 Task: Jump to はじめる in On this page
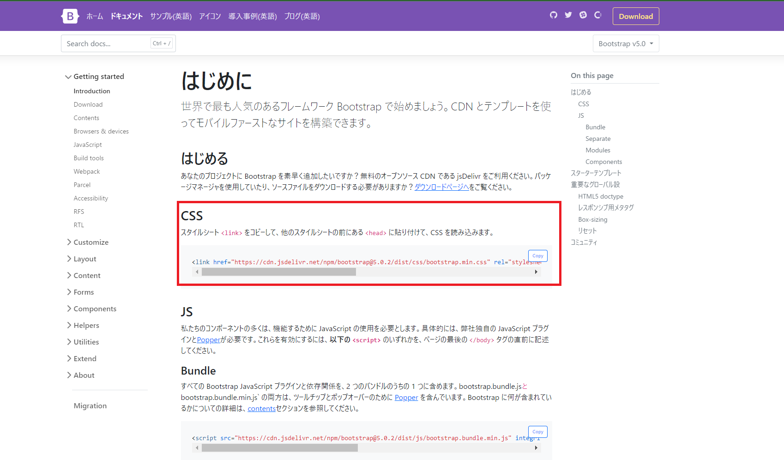coord(581,92)
